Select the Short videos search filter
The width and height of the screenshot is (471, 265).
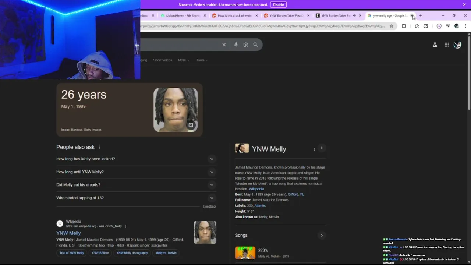click(x=163, y=60)
